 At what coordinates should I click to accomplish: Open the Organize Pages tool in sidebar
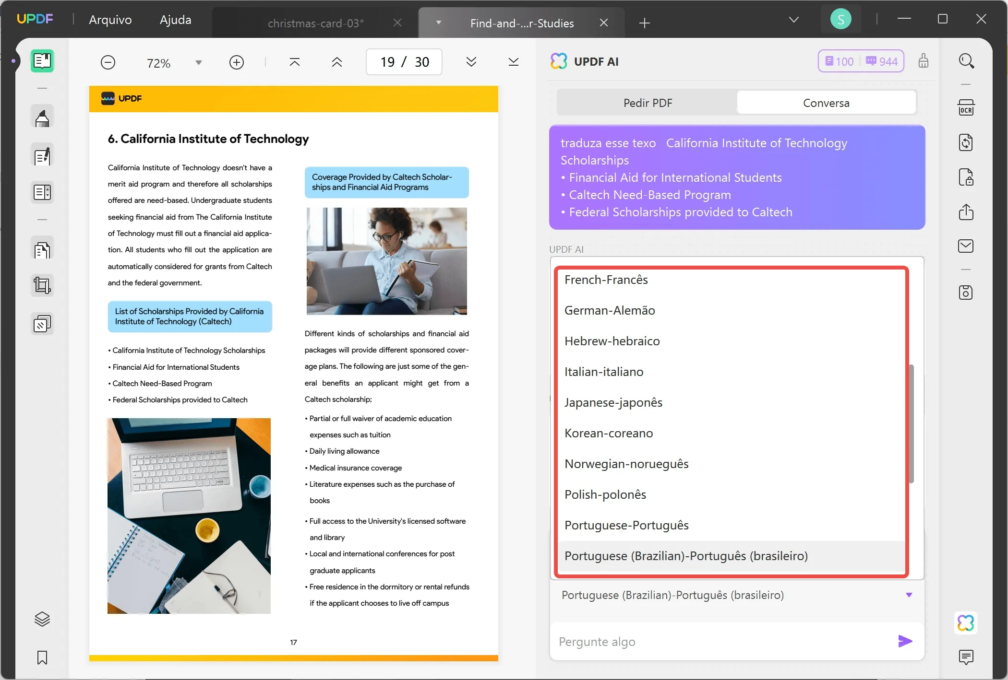coord(42,192)
